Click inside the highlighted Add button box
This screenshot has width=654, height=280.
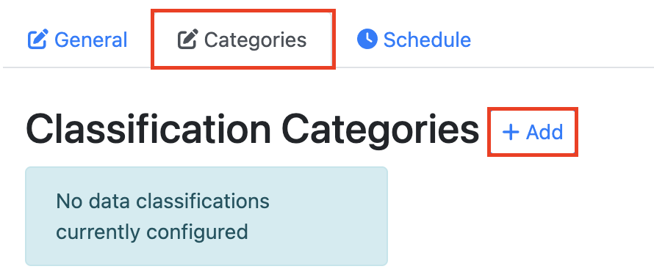click(x=533, y=132)
